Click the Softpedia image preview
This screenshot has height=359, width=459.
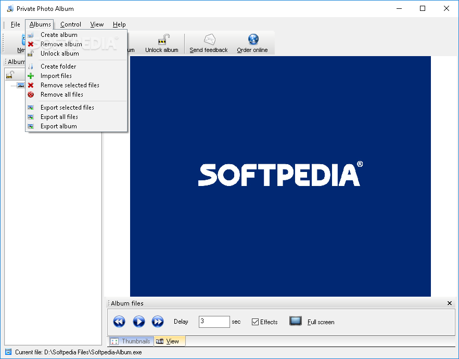pyautogui.click(x=280, y=176)
